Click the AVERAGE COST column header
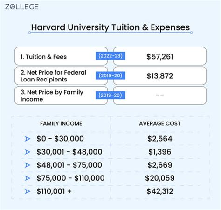 (160, 123)
